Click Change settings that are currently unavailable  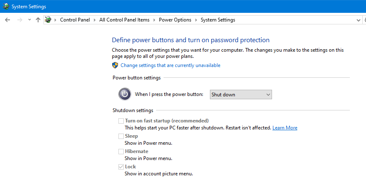[171, 65]
